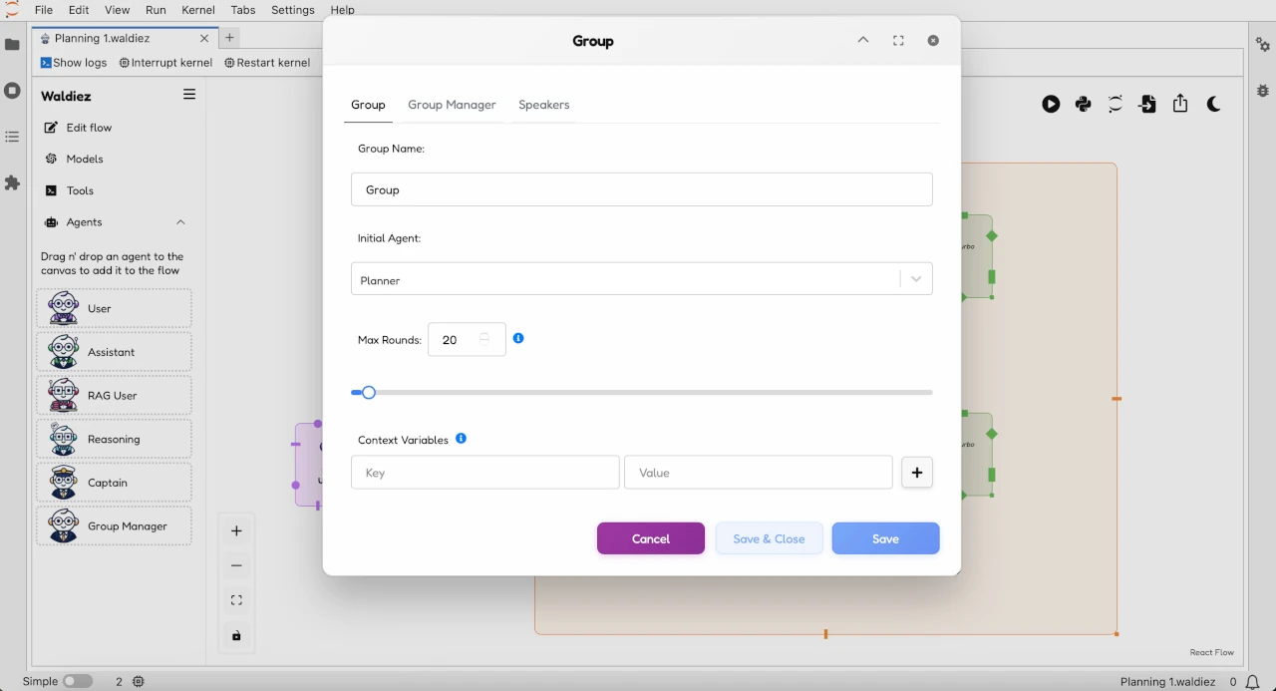Click the Cancel button
Image resolution: width=1276 pixels, height=691 pixels.
coord(650,538)
